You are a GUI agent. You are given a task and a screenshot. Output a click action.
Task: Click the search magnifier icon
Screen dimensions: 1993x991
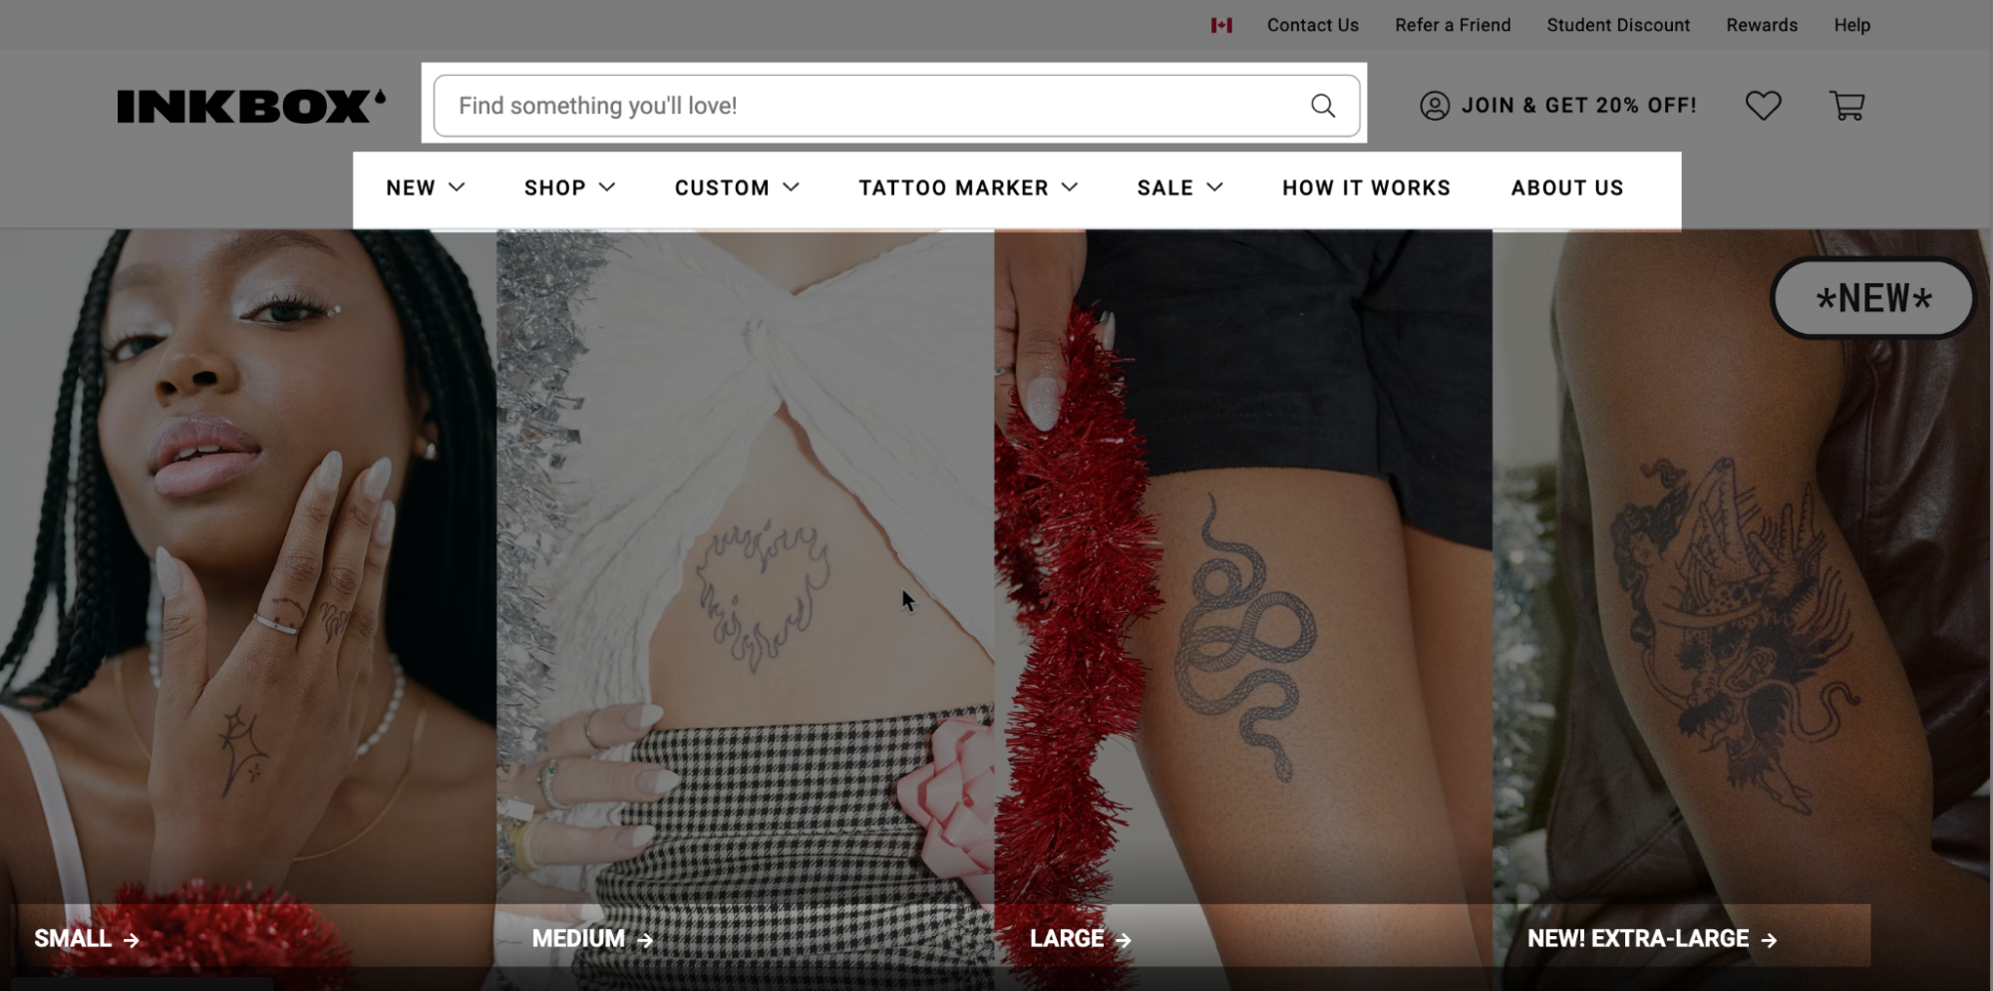[1322, 106]
